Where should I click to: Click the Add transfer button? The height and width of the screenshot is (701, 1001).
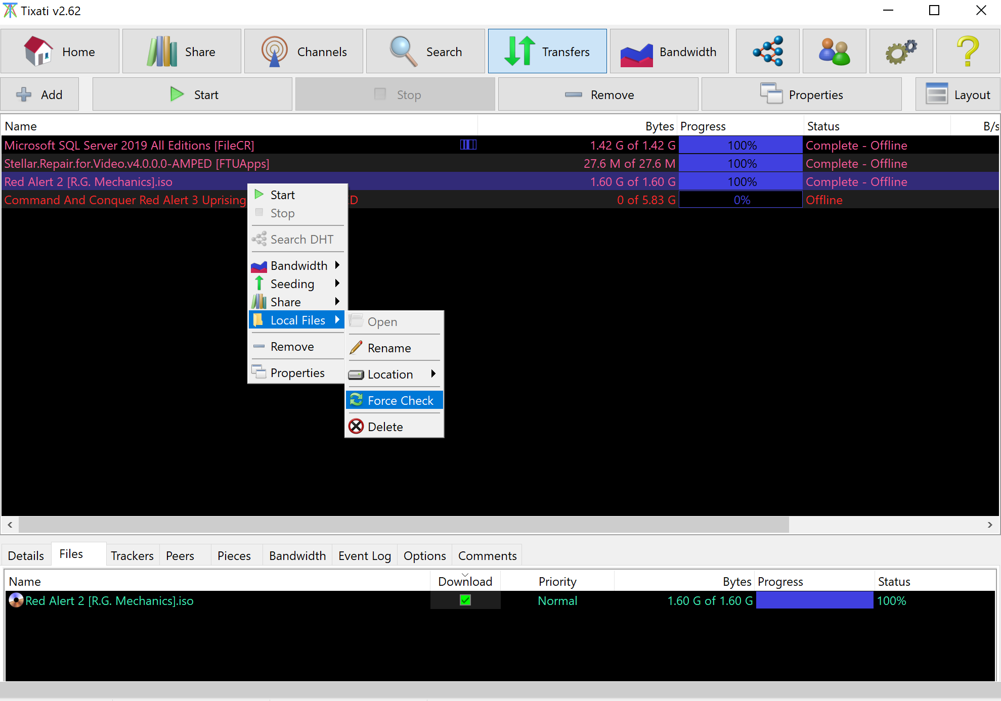tap(39, 95)
